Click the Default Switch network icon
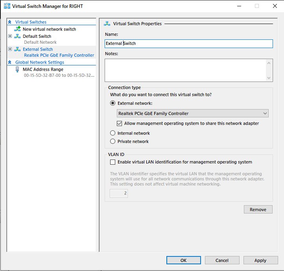Image resolution: width=284 pixels, height=271 pixels. point(17,36)
